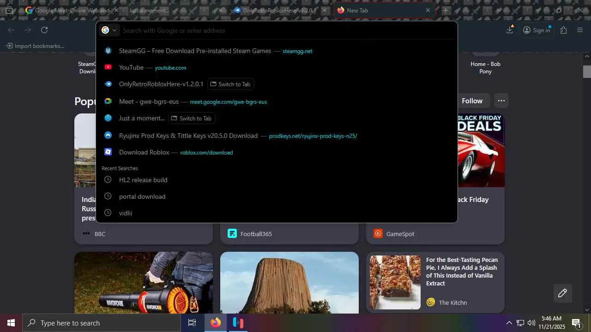Close the Google Meet tab
Viewport: 591px width, 332px height.
[116, 10]
